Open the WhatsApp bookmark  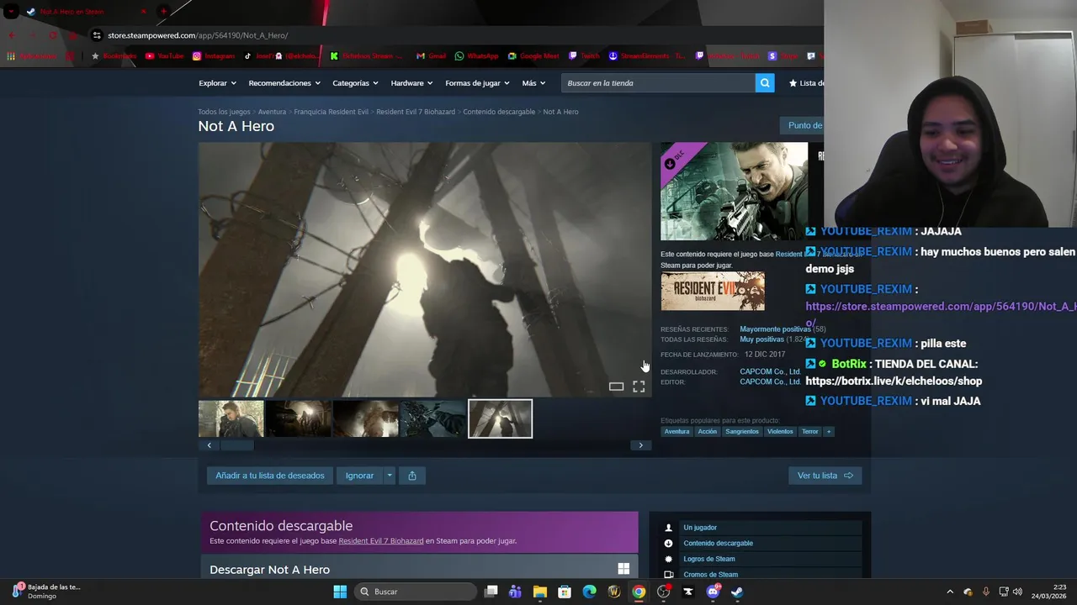tap(476, 56)
